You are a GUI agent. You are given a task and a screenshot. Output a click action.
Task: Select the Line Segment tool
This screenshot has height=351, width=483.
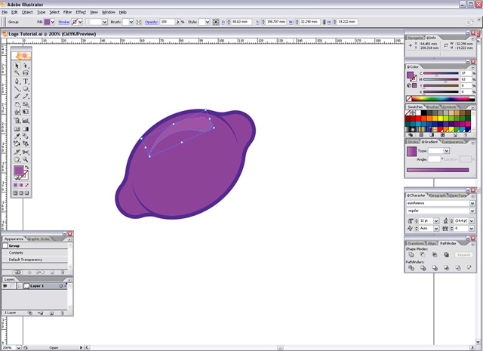pos(17,89)
